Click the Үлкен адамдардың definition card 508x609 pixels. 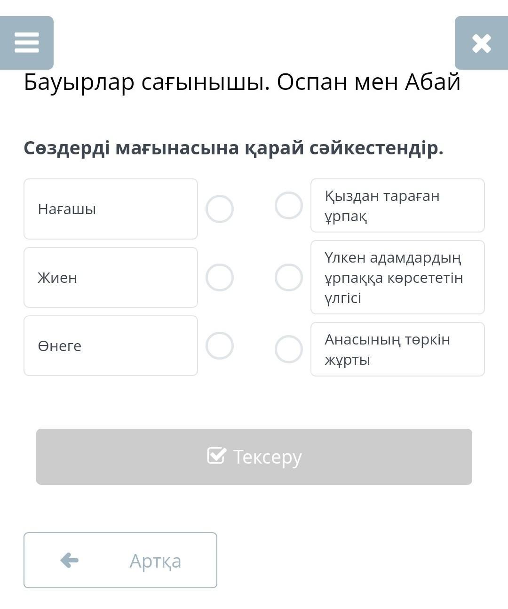[397, 277]
